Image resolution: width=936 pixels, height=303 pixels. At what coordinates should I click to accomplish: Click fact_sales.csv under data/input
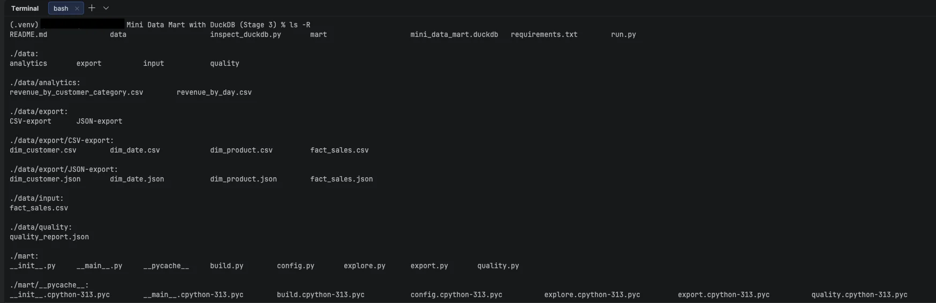(39, 208)
